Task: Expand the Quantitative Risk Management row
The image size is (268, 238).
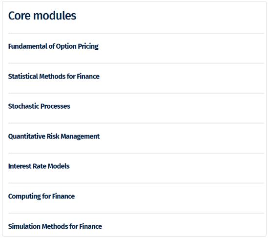Action: (136, 139)
